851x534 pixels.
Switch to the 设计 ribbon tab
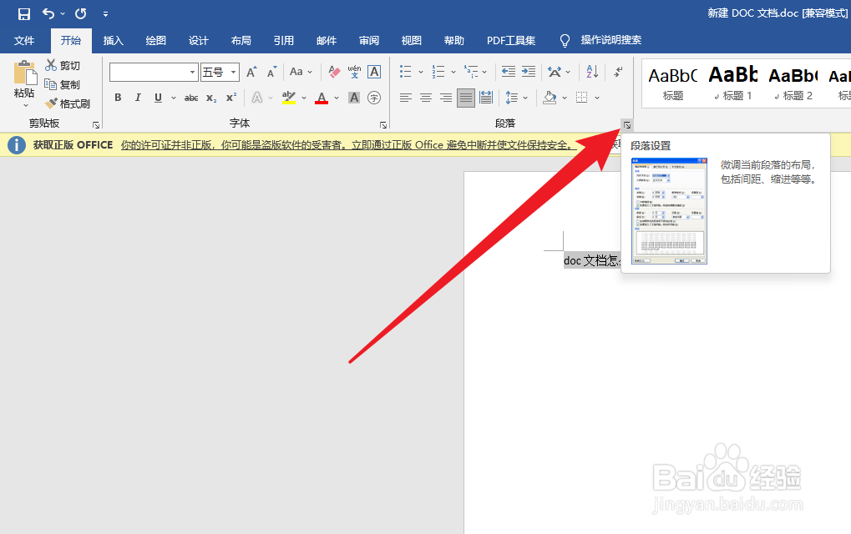tap(198, 41)
